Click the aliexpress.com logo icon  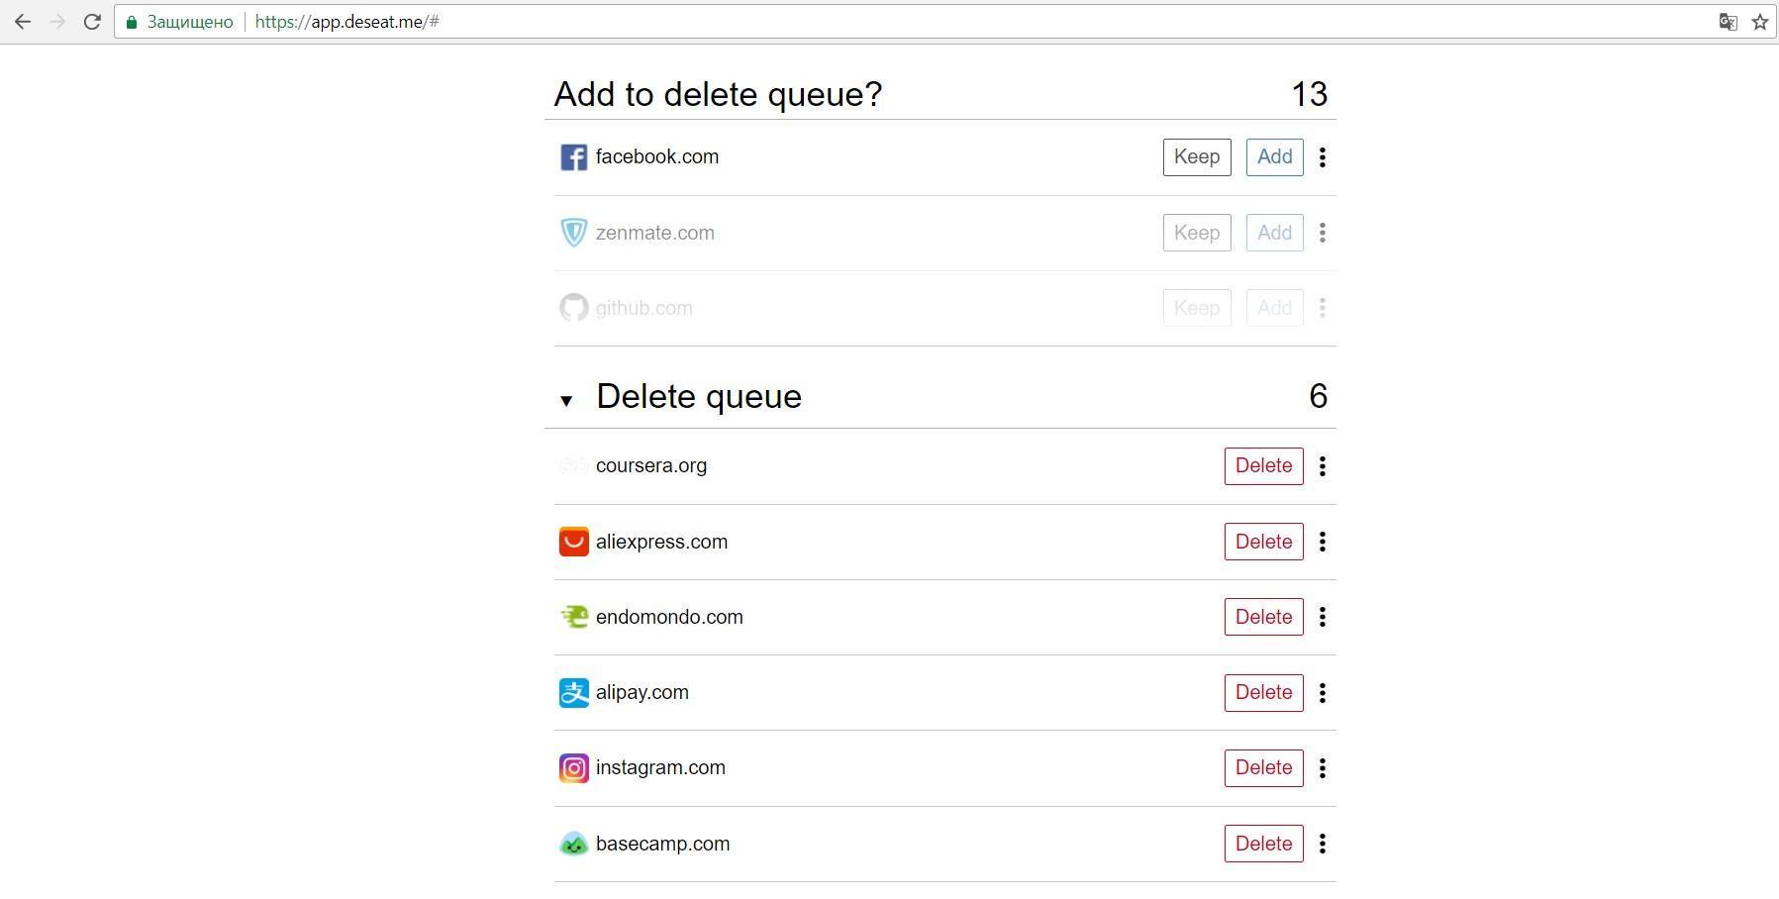coord(573,542)
